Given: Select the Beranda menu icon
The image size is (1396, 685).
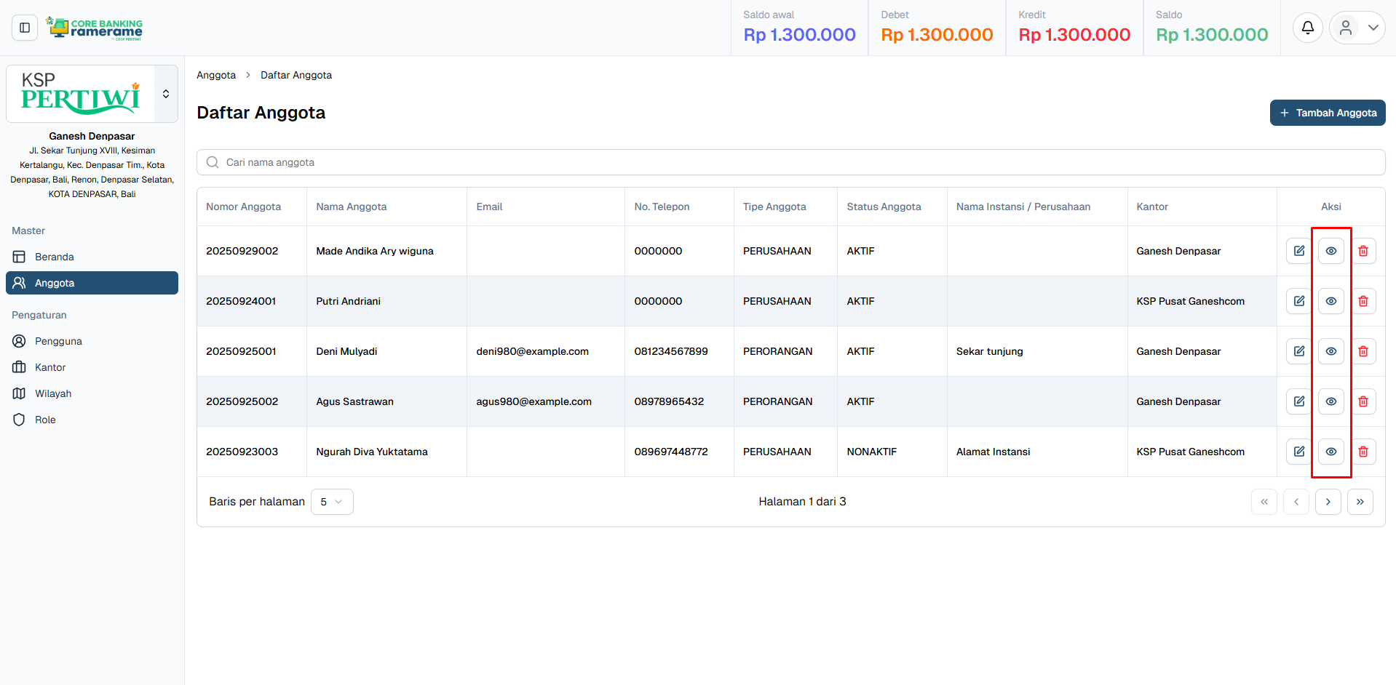Looking at the screenshot, I should pos(20,257).
